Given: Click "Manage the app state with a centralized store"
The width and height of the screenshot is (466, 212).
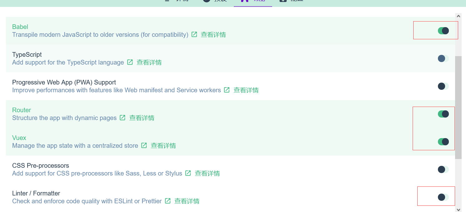Looking at the screenshot, I should tap(75, 146).
